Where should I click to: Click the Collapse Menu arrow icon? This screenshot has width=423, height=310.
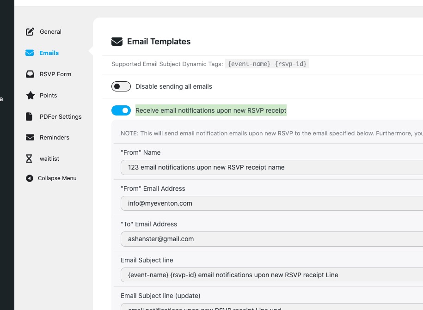pos(30,178)
